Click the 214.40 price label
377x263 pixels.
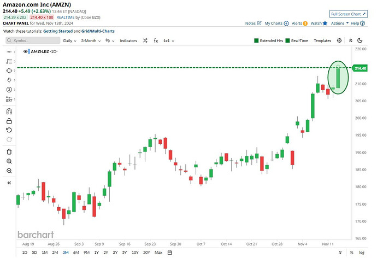[361, 68]
